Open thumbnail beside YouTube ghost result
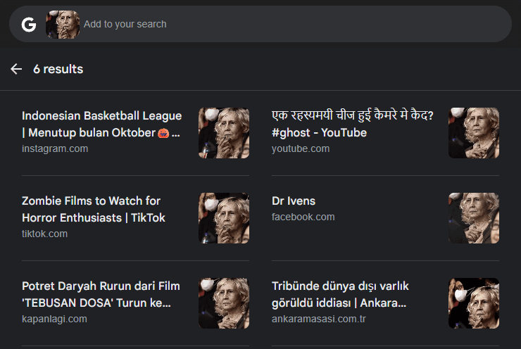This screenshot has width=521, height=349. (474, 133)
